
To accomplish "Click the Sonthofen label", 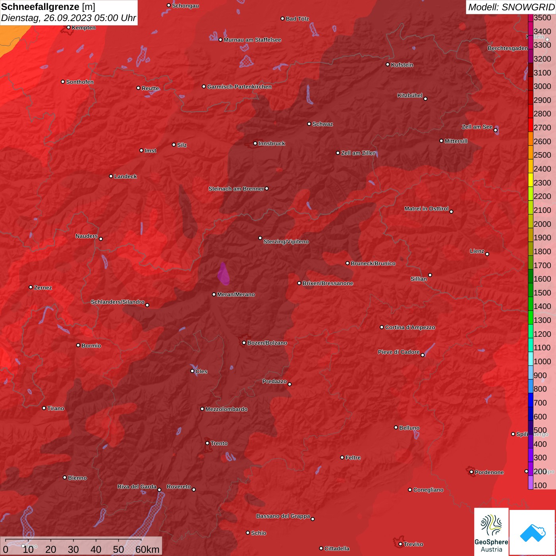I will click(x=80, y=82).
